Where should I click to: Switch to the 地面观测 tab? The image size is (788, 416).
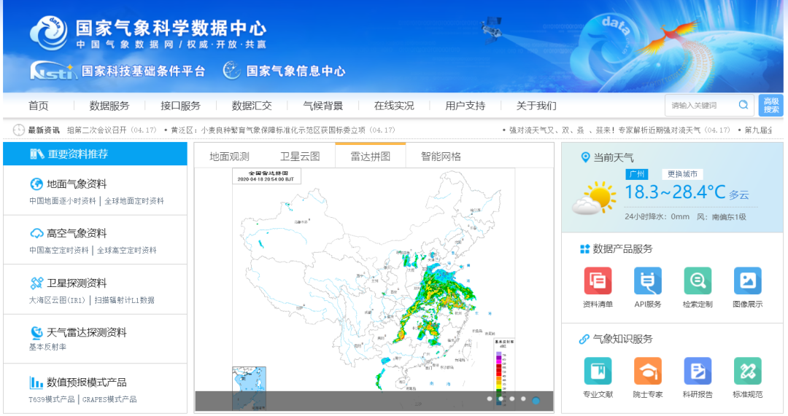229,157
